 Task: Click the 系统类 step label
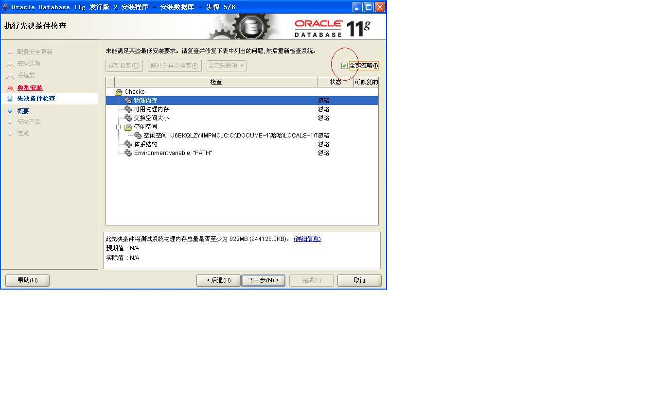click(x=26, y=75)
